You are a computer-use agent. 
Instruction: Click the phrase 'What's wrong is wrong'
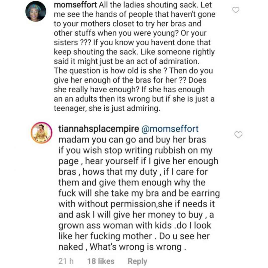(137, 247)
